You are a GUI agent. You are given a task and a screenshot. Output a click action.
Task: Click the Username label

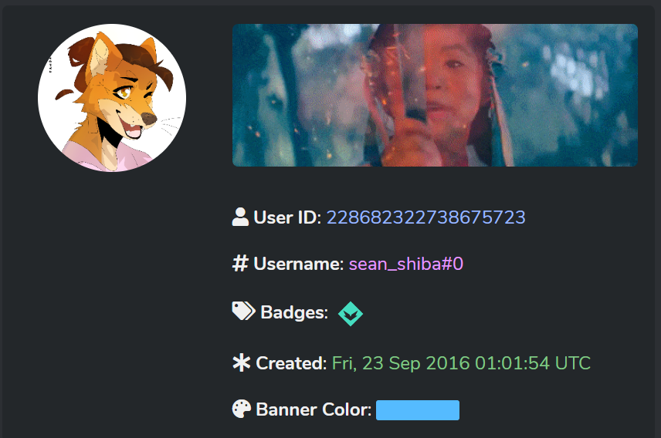[299, 264]
